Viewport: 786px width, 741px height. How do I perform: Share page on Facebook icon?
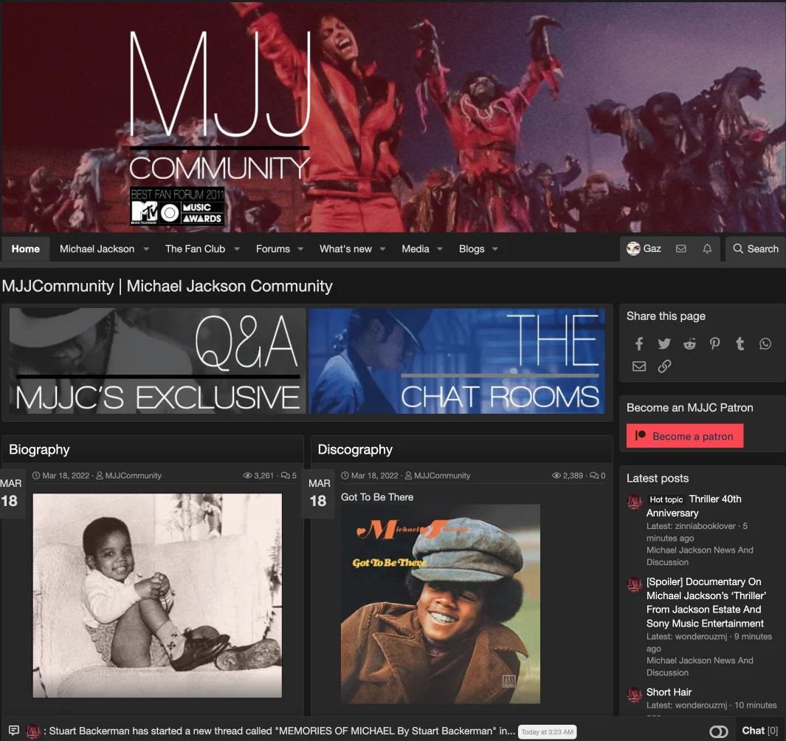[x=639, y=344]
